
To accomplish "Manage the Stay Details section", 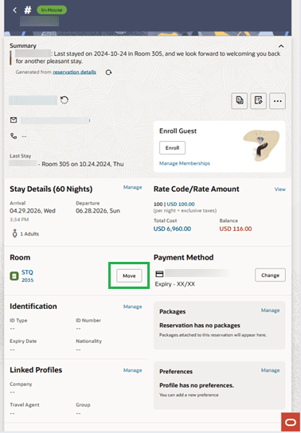I will tap(132, 188).
